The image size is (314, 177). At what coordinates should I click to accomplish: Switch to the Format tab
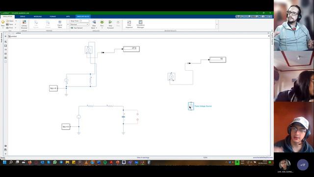(x=53, y=16)
